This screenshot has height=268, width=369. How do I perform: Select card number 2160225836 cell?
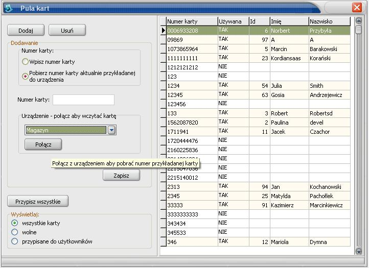click(x=192, y=150)
